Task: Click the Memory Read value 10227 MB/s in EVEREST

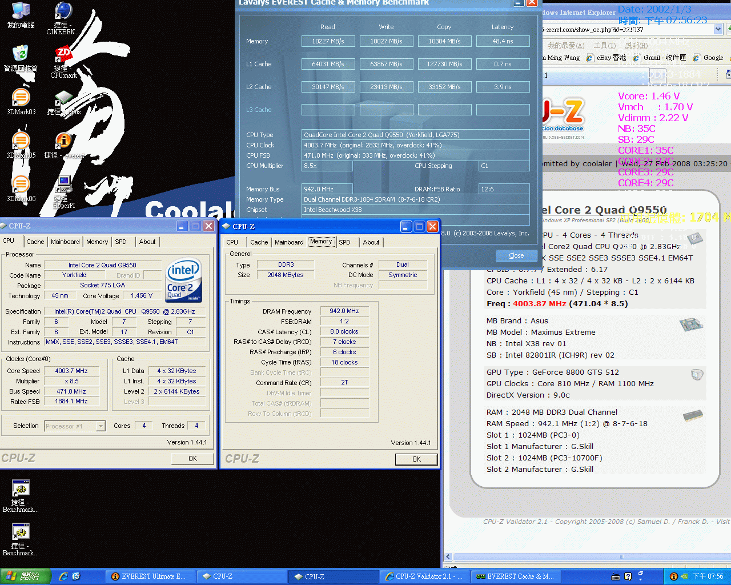Action: (328, 41)
